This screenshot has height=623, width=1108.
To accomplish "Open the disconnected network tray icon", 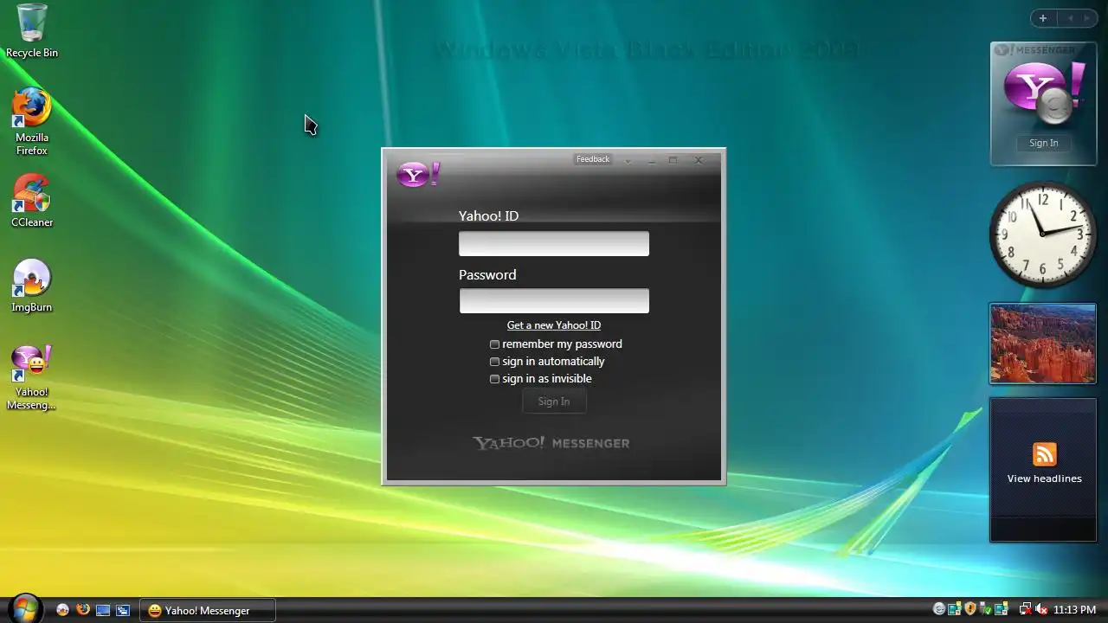I will point(1026,609).
